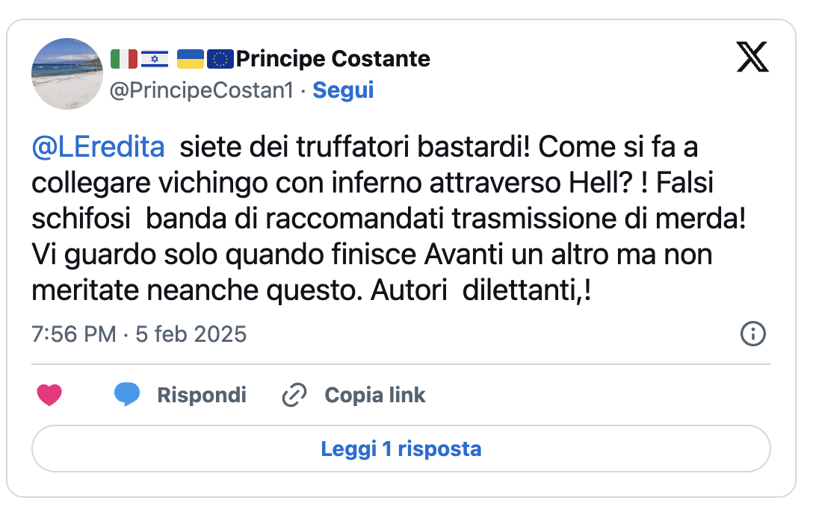Like the tweet with the heart icon
813x512 pixels.
point(49,395)
